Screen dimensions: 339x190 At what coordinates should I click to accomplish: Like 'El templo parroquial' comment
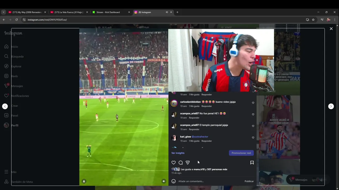[253, 126]
